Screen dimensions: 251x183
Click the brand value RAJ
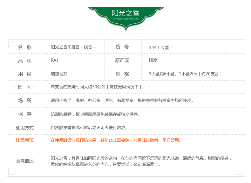(x=54, y=60)
